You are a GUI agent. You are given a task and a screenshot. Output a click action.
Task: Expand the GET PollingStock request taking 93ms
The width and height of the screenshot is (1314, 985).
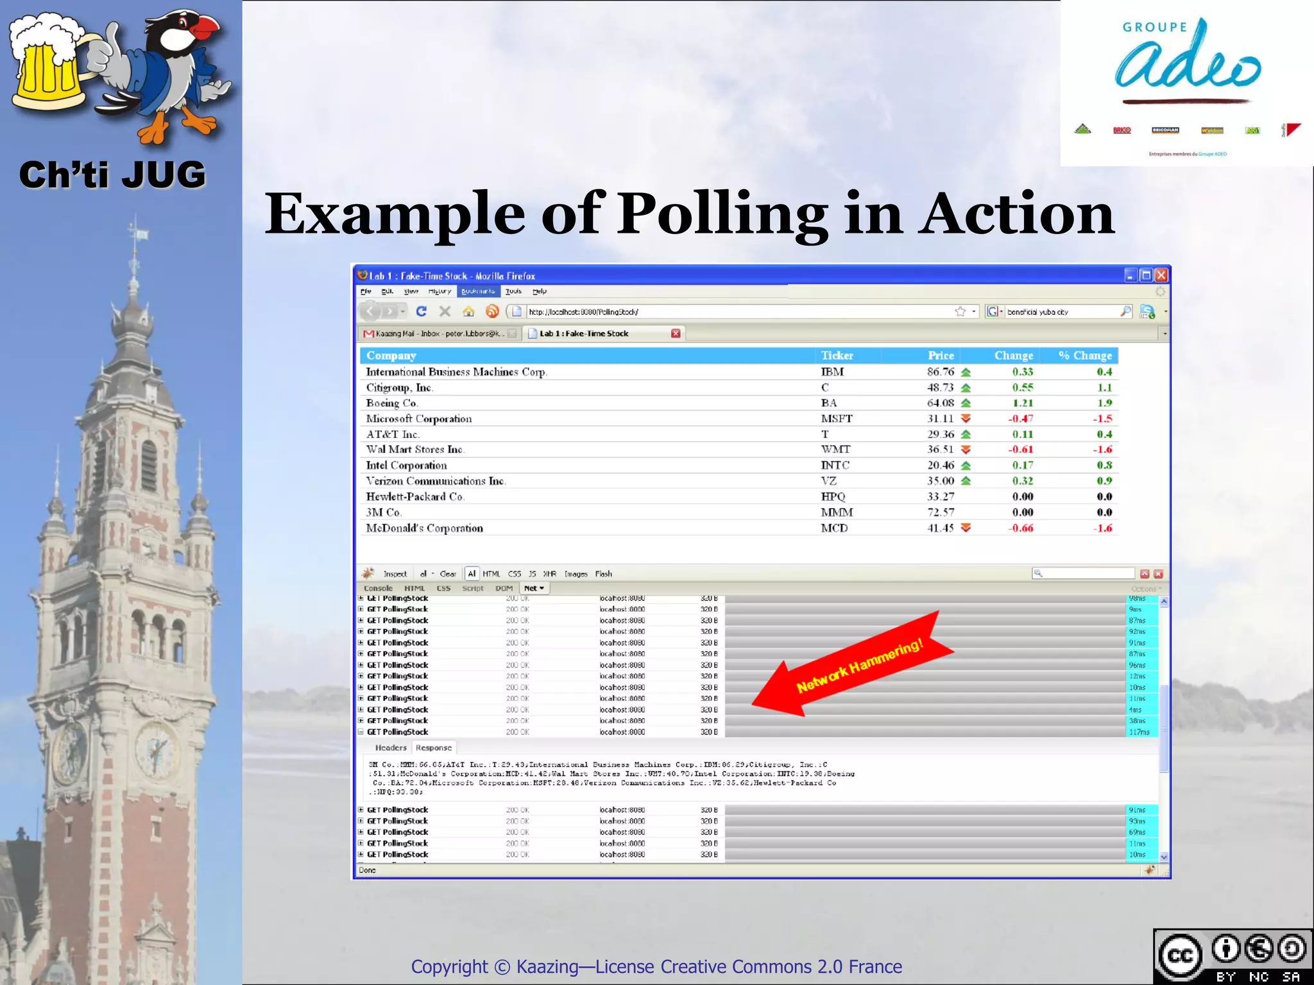coord(361,821)
